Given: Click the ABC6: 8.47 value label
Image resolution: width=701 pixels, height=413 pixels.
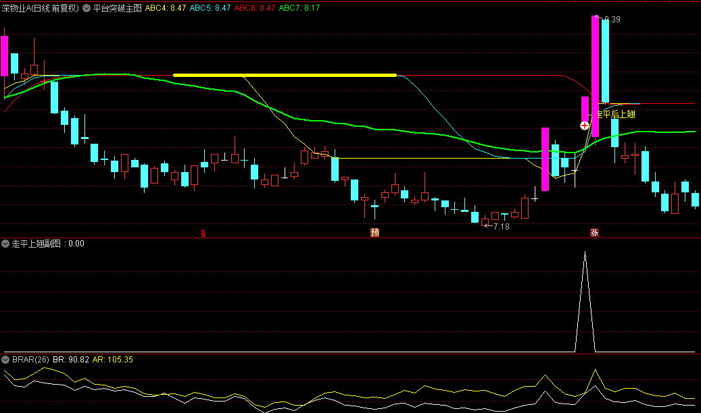Looking at the screenshot, I should pos(255,8).
